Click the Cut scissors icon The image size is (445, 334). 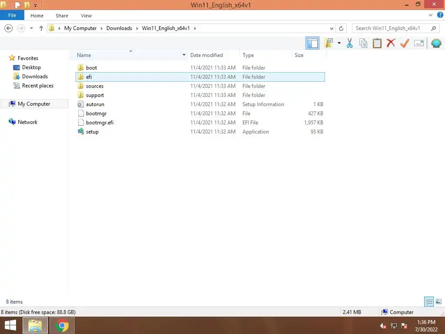point(349,43)
